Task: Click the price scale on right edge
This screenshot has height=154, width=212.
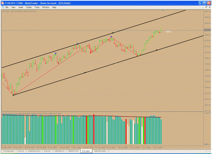Action: pyautogui.click(x=208, y=61)
